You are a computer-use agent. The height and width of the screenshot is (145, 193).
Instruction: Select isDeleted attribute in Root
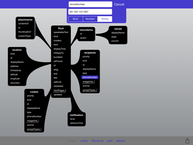[x=58, y=86]
